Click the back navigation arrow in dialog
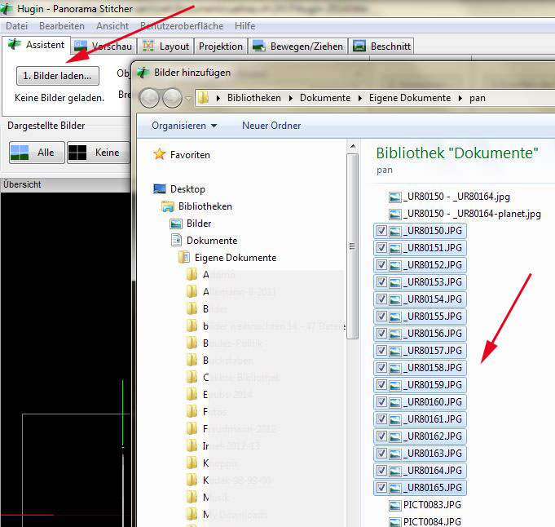This screenshot has width=555, height=527. click(149, 98)
